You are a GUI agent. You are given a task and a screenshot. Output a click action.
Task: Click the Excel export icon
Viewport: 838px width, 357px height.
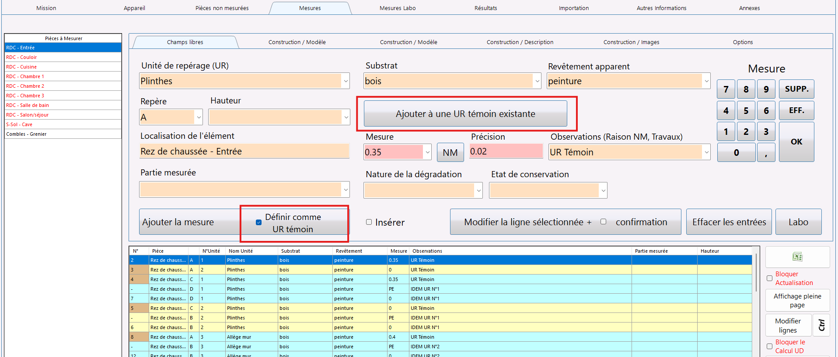(x=797, y=257)
